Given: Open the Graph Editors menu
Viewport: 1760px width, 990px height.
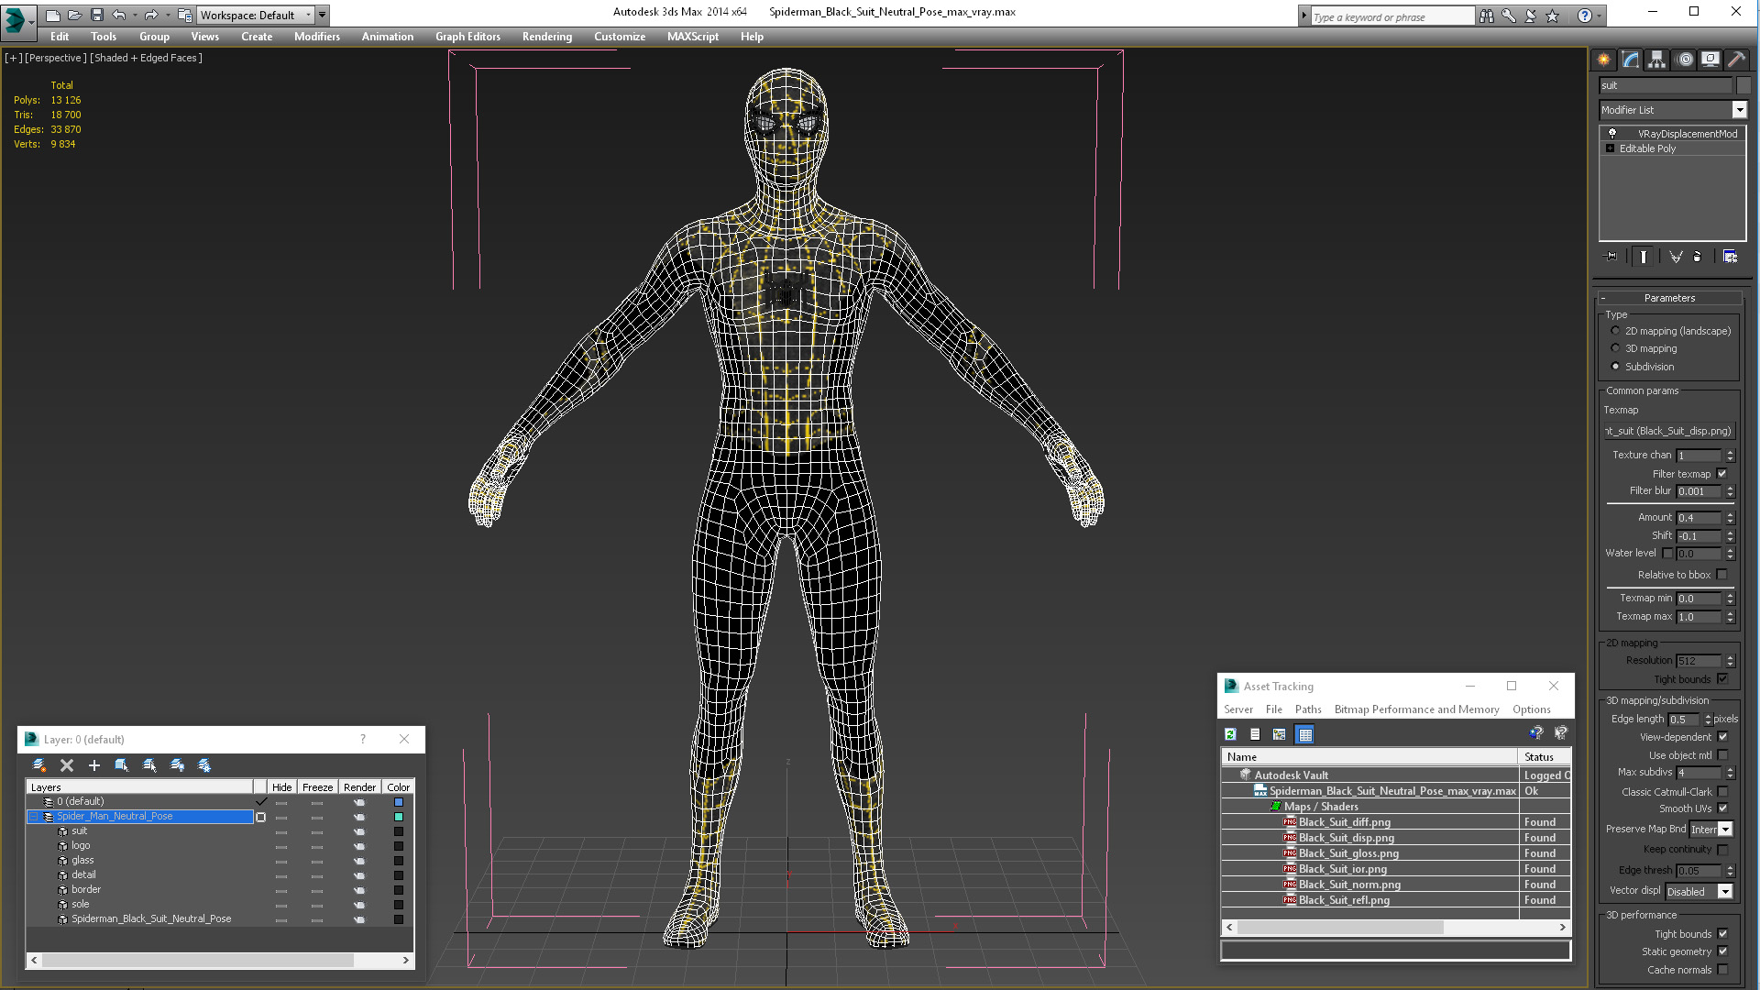Looking at the screenshot, I should (x=467, y=37).
